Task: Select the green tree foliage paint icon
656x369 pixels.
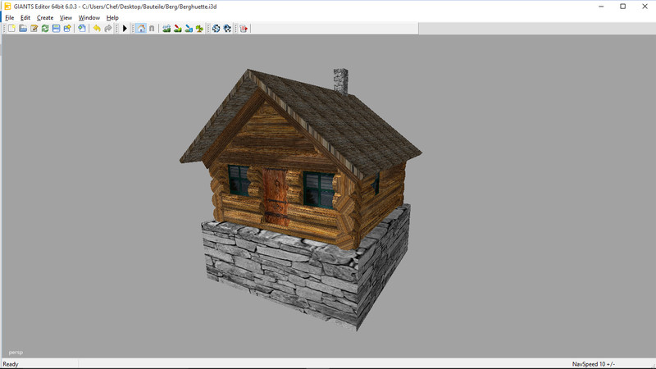Action: pos(199,29)
